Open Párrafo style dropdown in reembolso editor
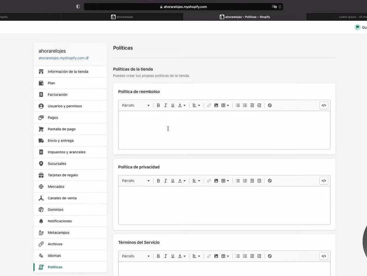367x276 pixels. pos(136,105)
